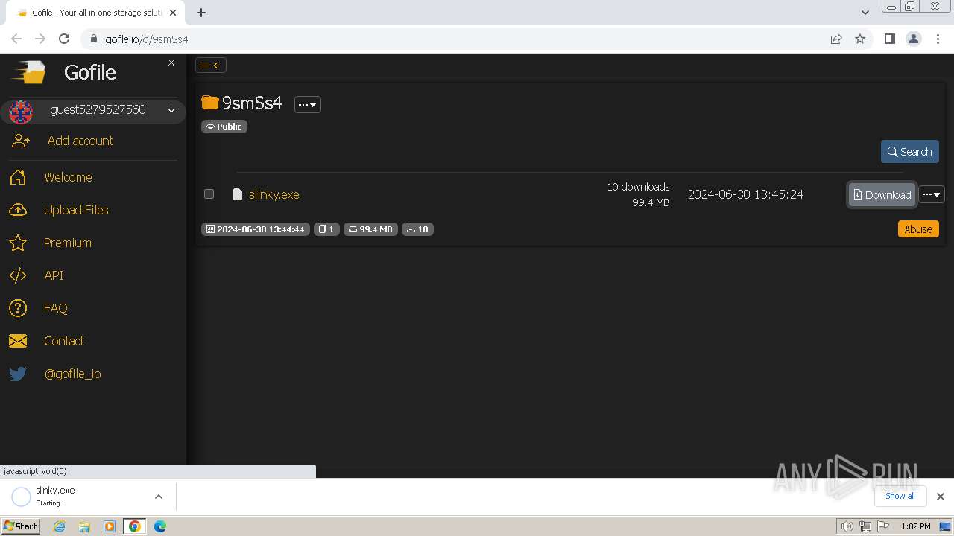954x536 pixels.
Task: Open Microsoft Edge from taskbar
Action: 159,526
